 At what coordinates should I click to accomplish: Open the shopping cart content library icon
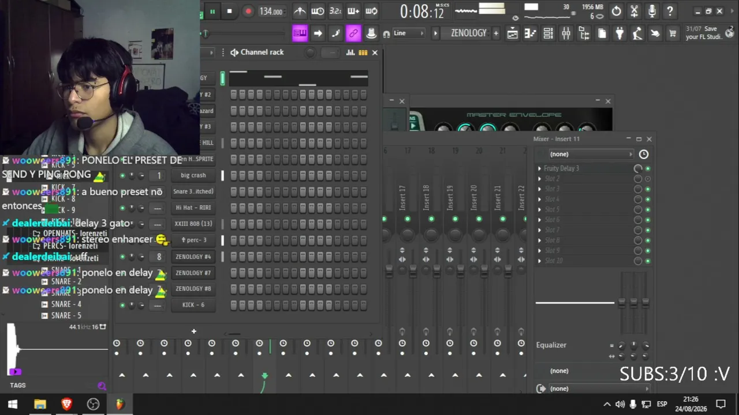click(673, 33)
